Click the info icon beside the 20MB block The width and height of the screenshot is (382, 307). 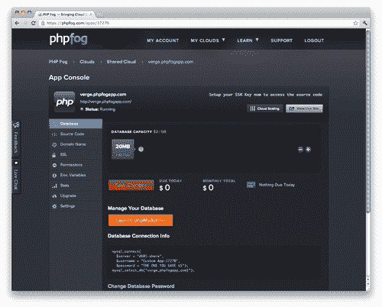141,149
